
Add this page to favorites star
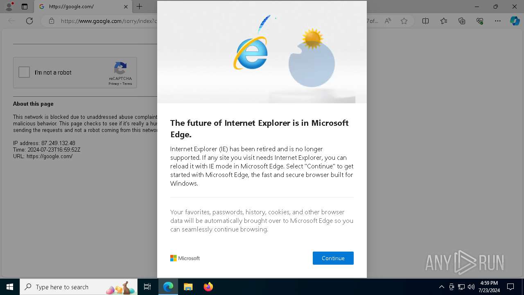pos(404,21)
